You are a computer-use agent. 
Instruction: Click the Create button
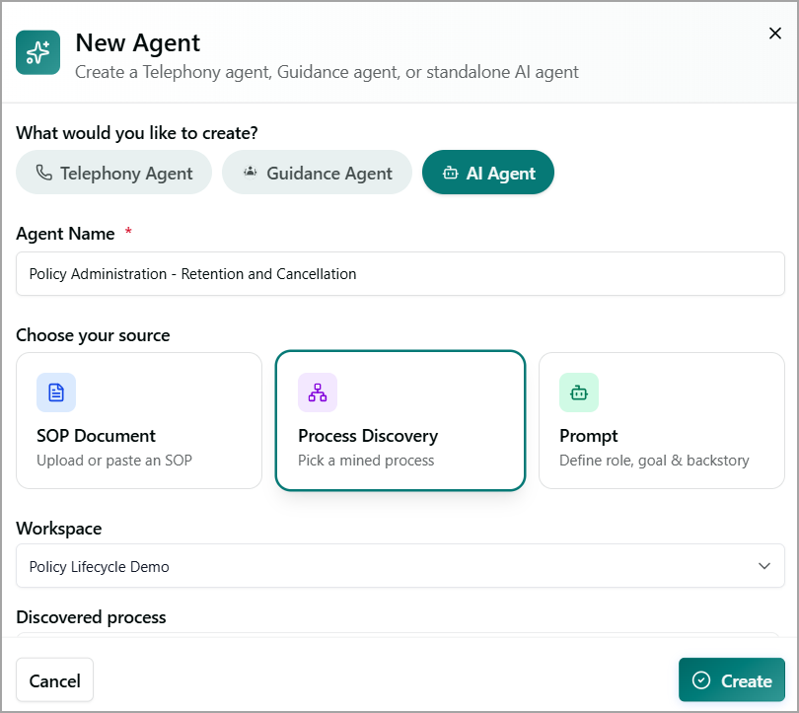tap(731, 680)
